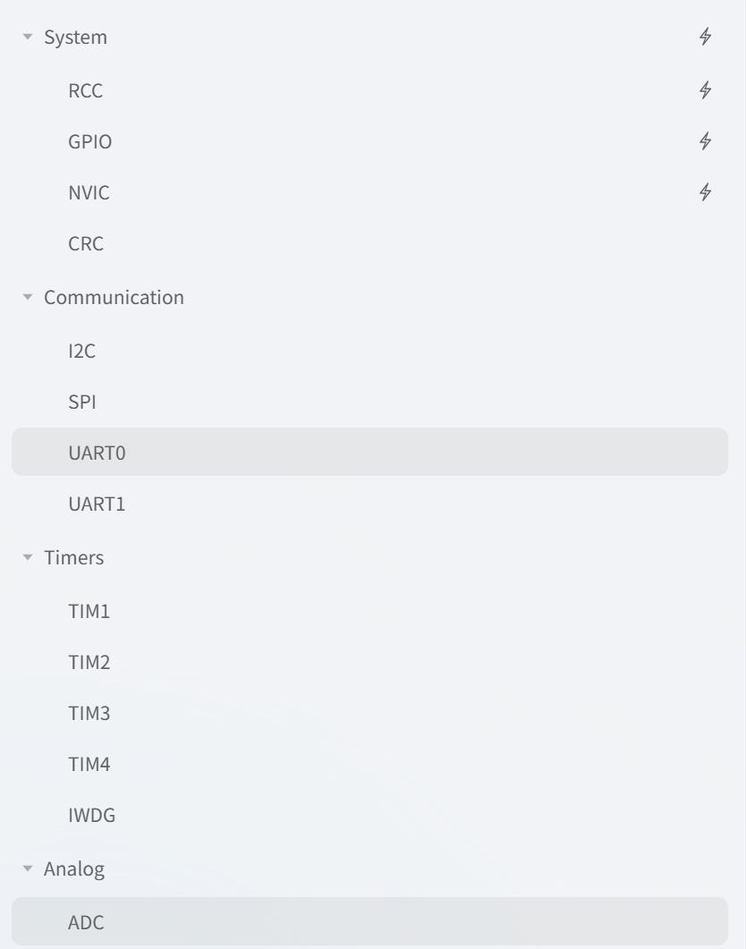Collapse the Communication category arrow
746x949 pixels.
(28, 298)
